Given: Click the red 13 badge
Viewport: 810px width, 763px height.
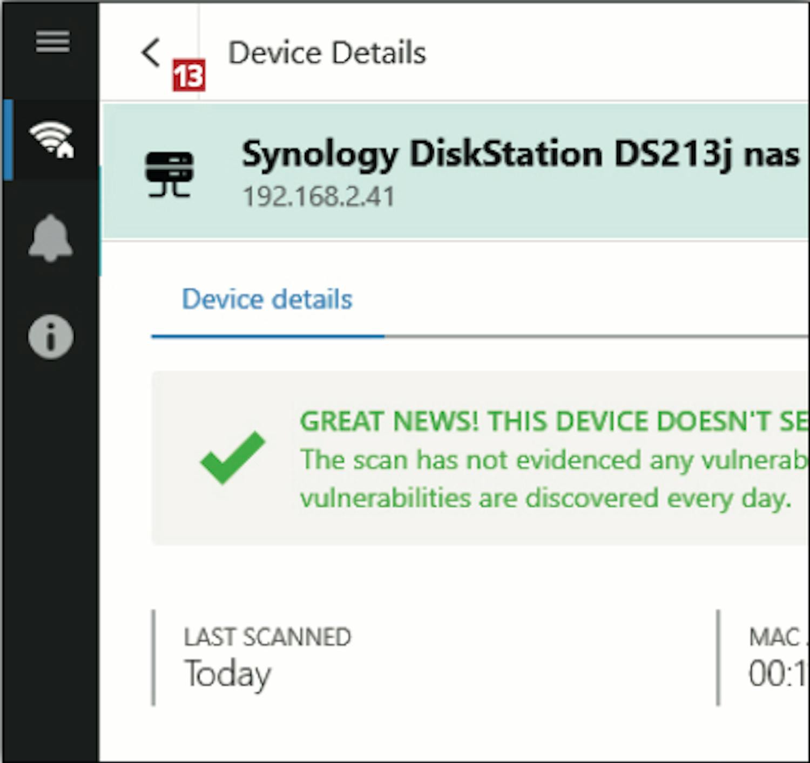Looking at the screenshot, I should tap(189, 76).
